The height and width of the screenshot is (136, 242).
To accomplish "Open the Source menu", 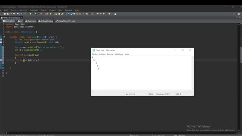I will (x=14, y=10).
